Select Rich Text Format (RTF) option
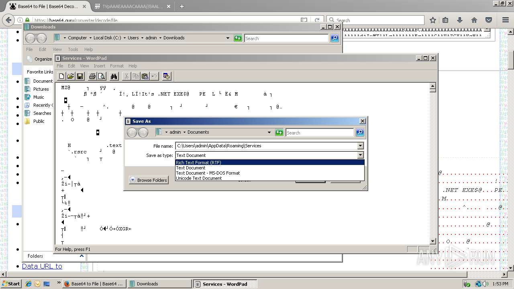 pyautogui.click(x=270, y=163)
